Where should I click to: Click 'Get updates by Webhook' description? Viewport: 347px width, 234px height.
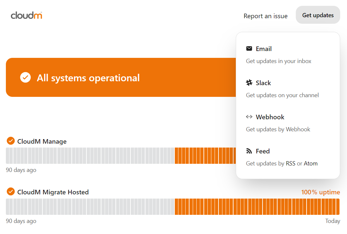278,129
